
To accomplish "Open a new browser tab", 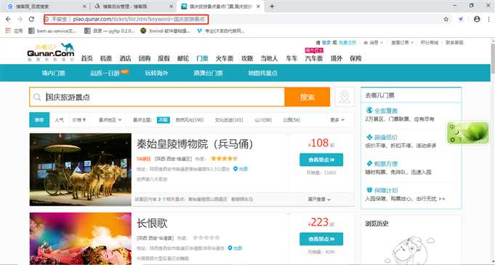I will (x=272, y=7).
